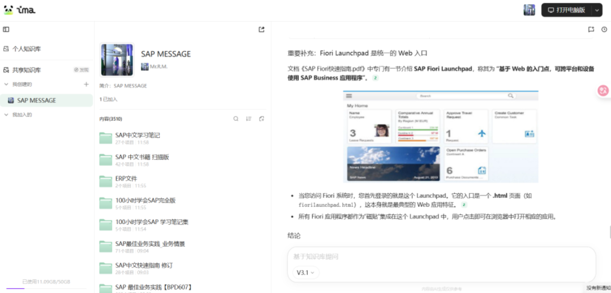This screenshot has width=611, height=293.
Task: Open dropdown arrow next to 打开电脑版
Action: click(x=597, y=10)
